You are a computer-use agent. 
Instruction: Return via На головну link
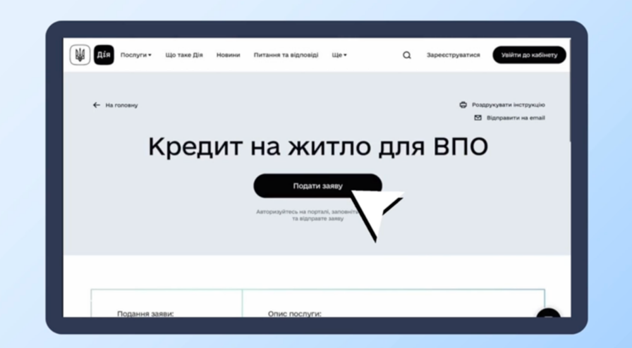(x=122, y=105)
